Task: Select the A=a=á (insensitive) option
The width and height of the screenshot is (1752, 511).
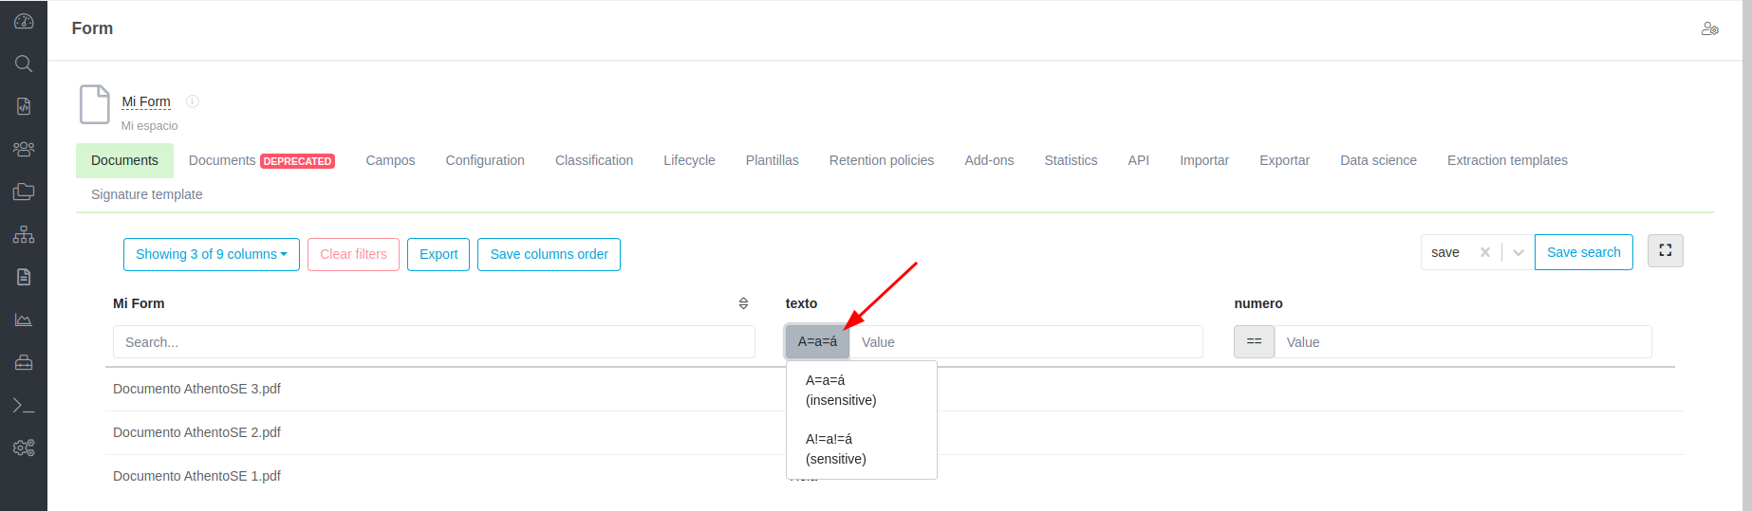Action: [x=841, y=390]
